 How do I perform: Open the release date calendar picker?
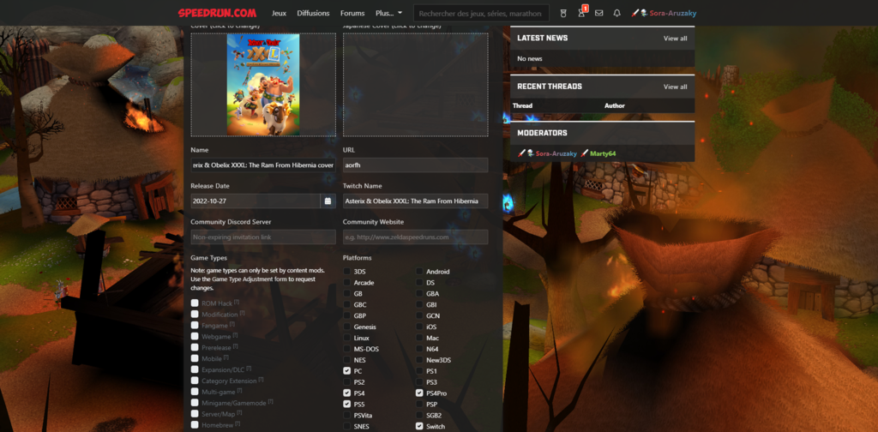[x=328, y=201]
